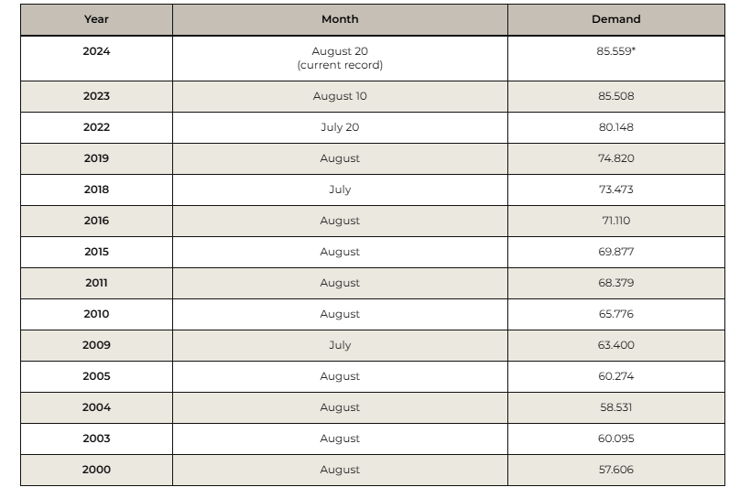Click the 2023 year cell
This screenshot has height=498, width=740.
[x=96, y=96]
